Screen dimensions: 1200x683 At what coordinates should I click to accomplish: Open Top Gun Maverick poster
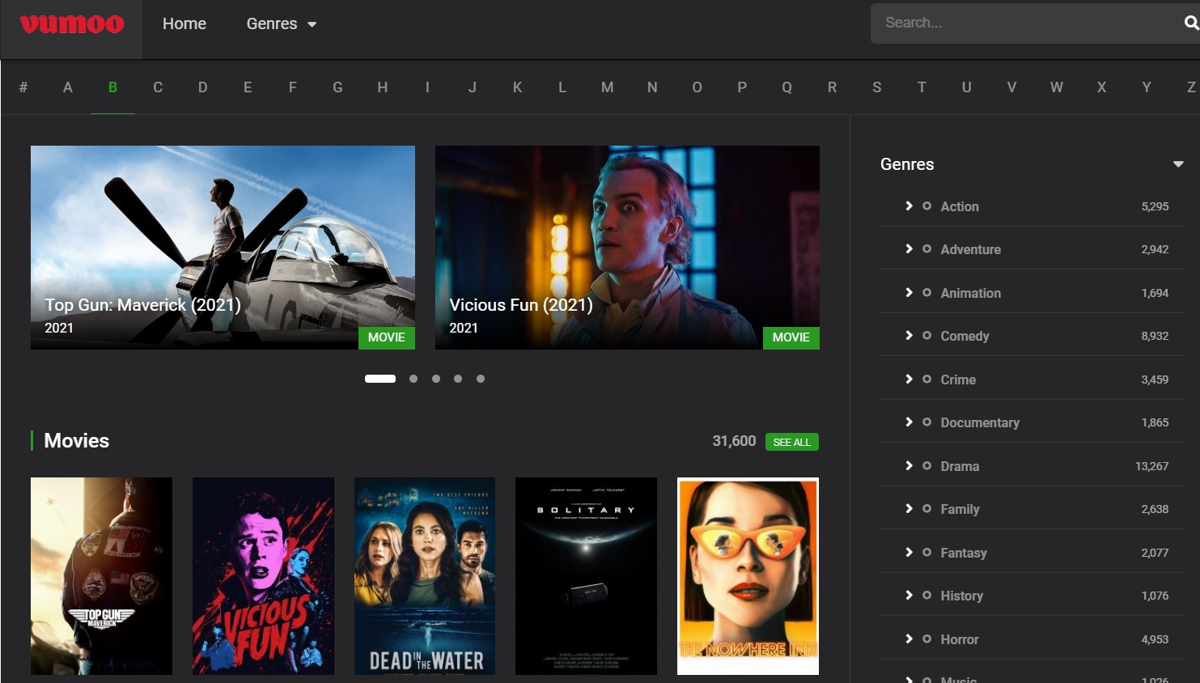(x=101, y=576)
